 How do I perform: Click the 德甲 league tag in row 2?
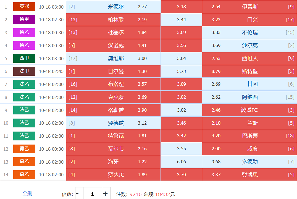pos(24,20)
